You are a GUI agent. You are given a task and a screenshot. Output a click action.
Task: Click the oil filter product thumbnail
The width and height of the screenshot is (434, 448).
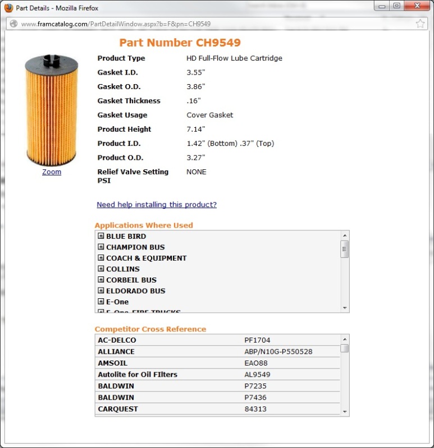[52, 110]
